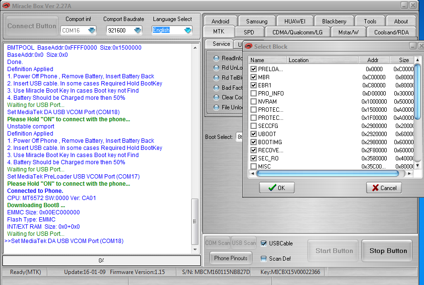The height and width of the screenshot is (285, 424).
Task: Click the Phone Pinouts button
Action: point(231,258)
